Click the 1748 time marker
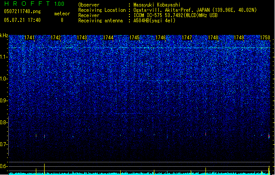This screenshot has width=275, height=175. (x=213, y=38)
